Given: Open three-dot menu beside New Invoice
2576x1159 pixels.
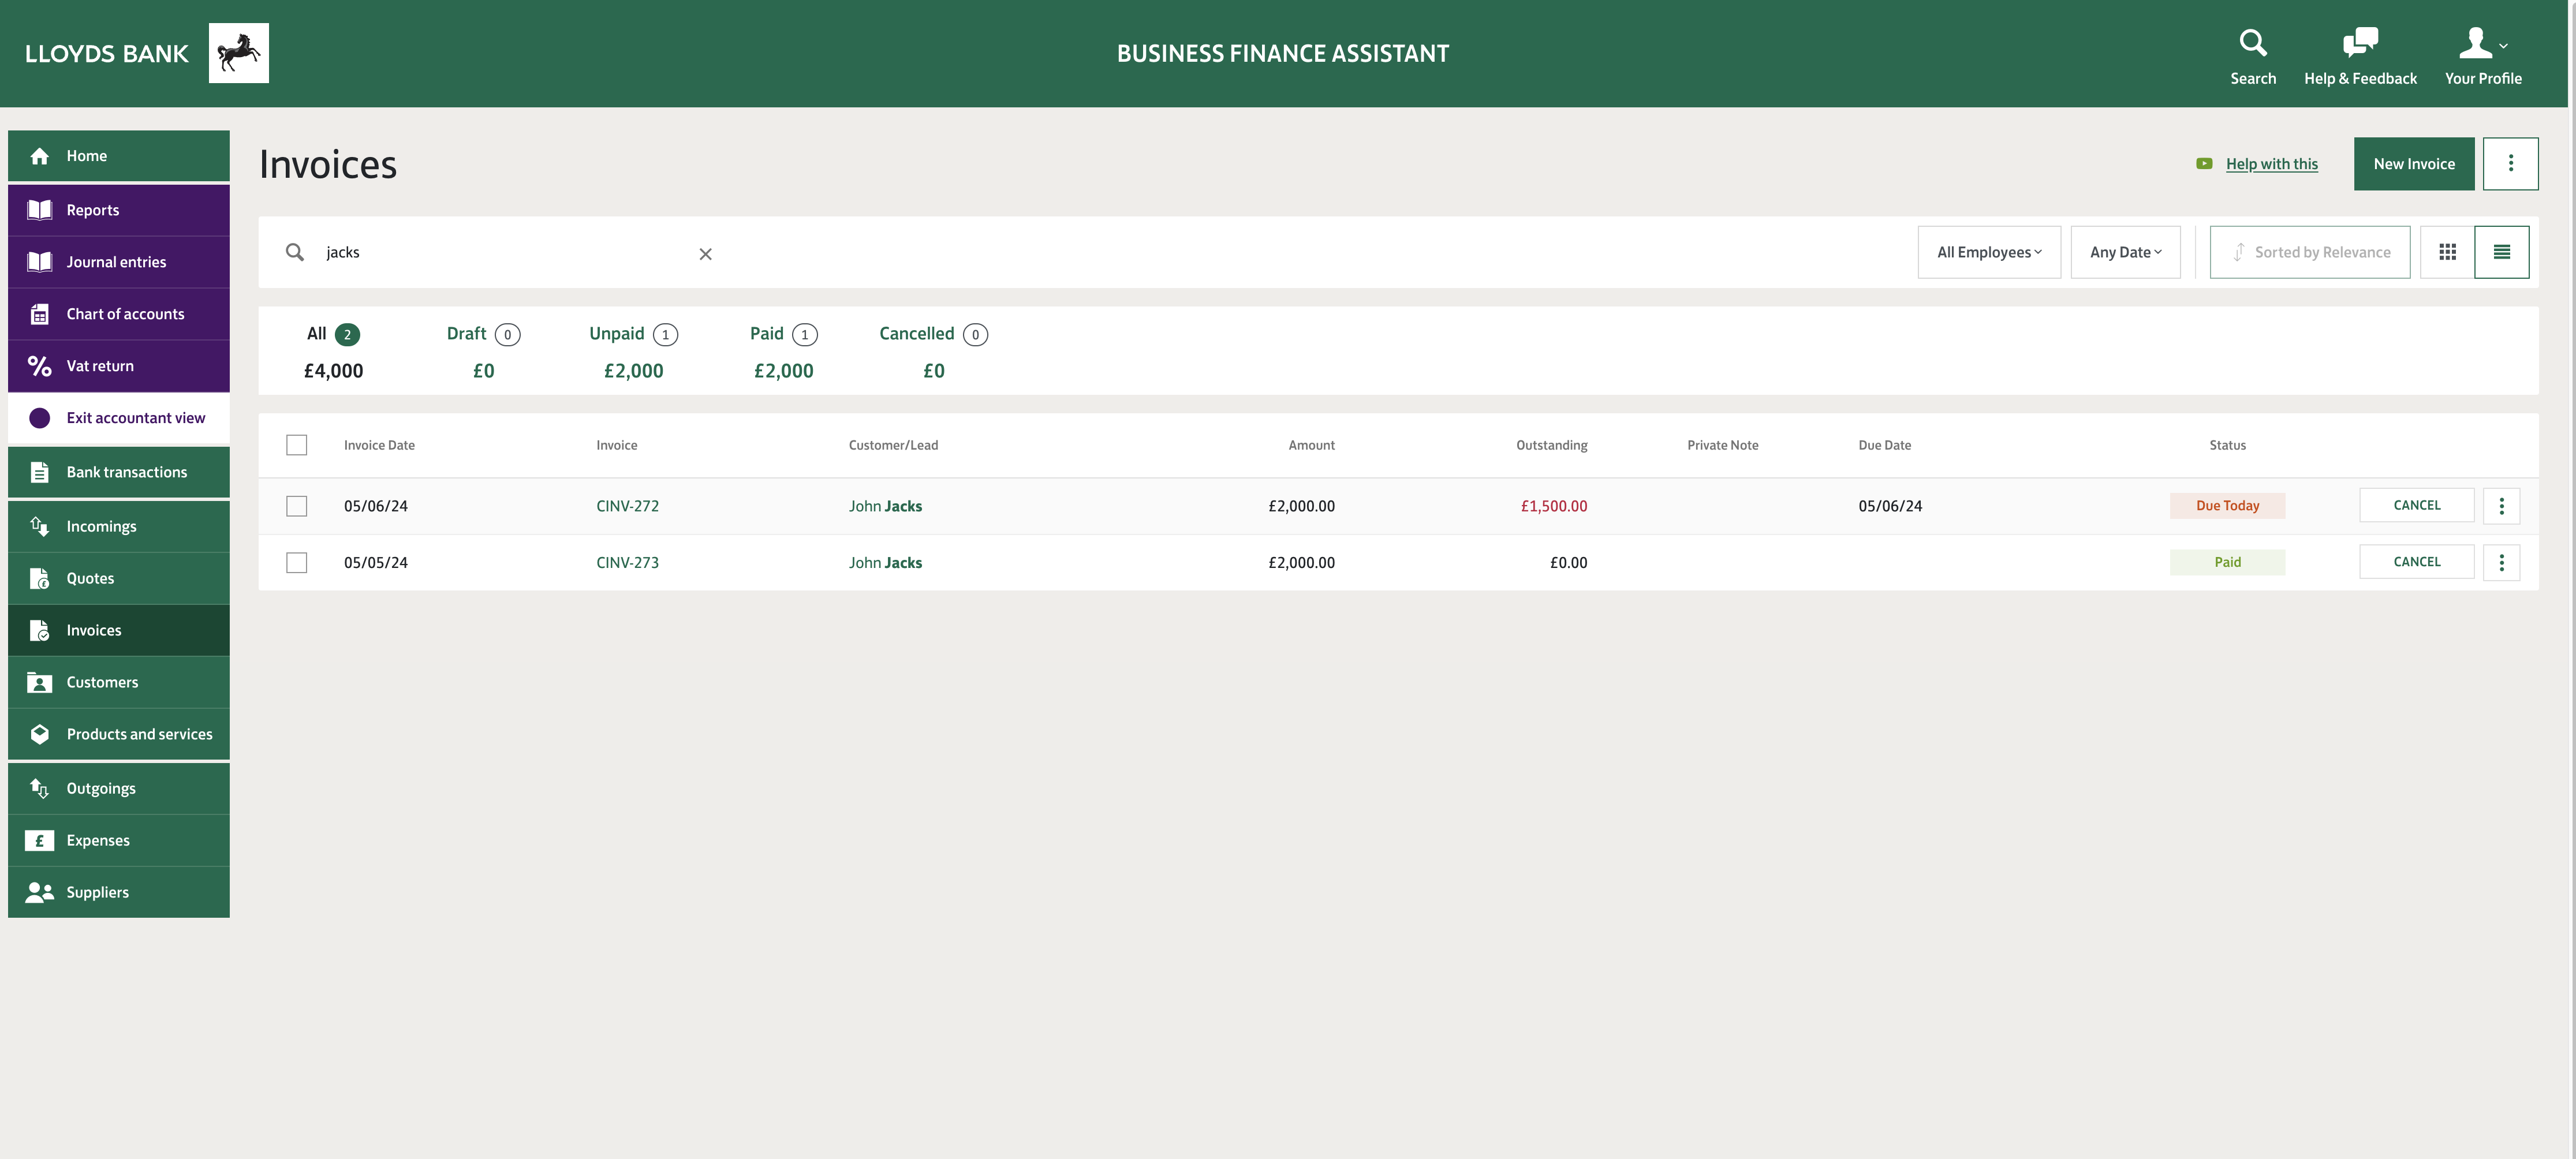Looking at the screenshot, I should pos(2510,164).
